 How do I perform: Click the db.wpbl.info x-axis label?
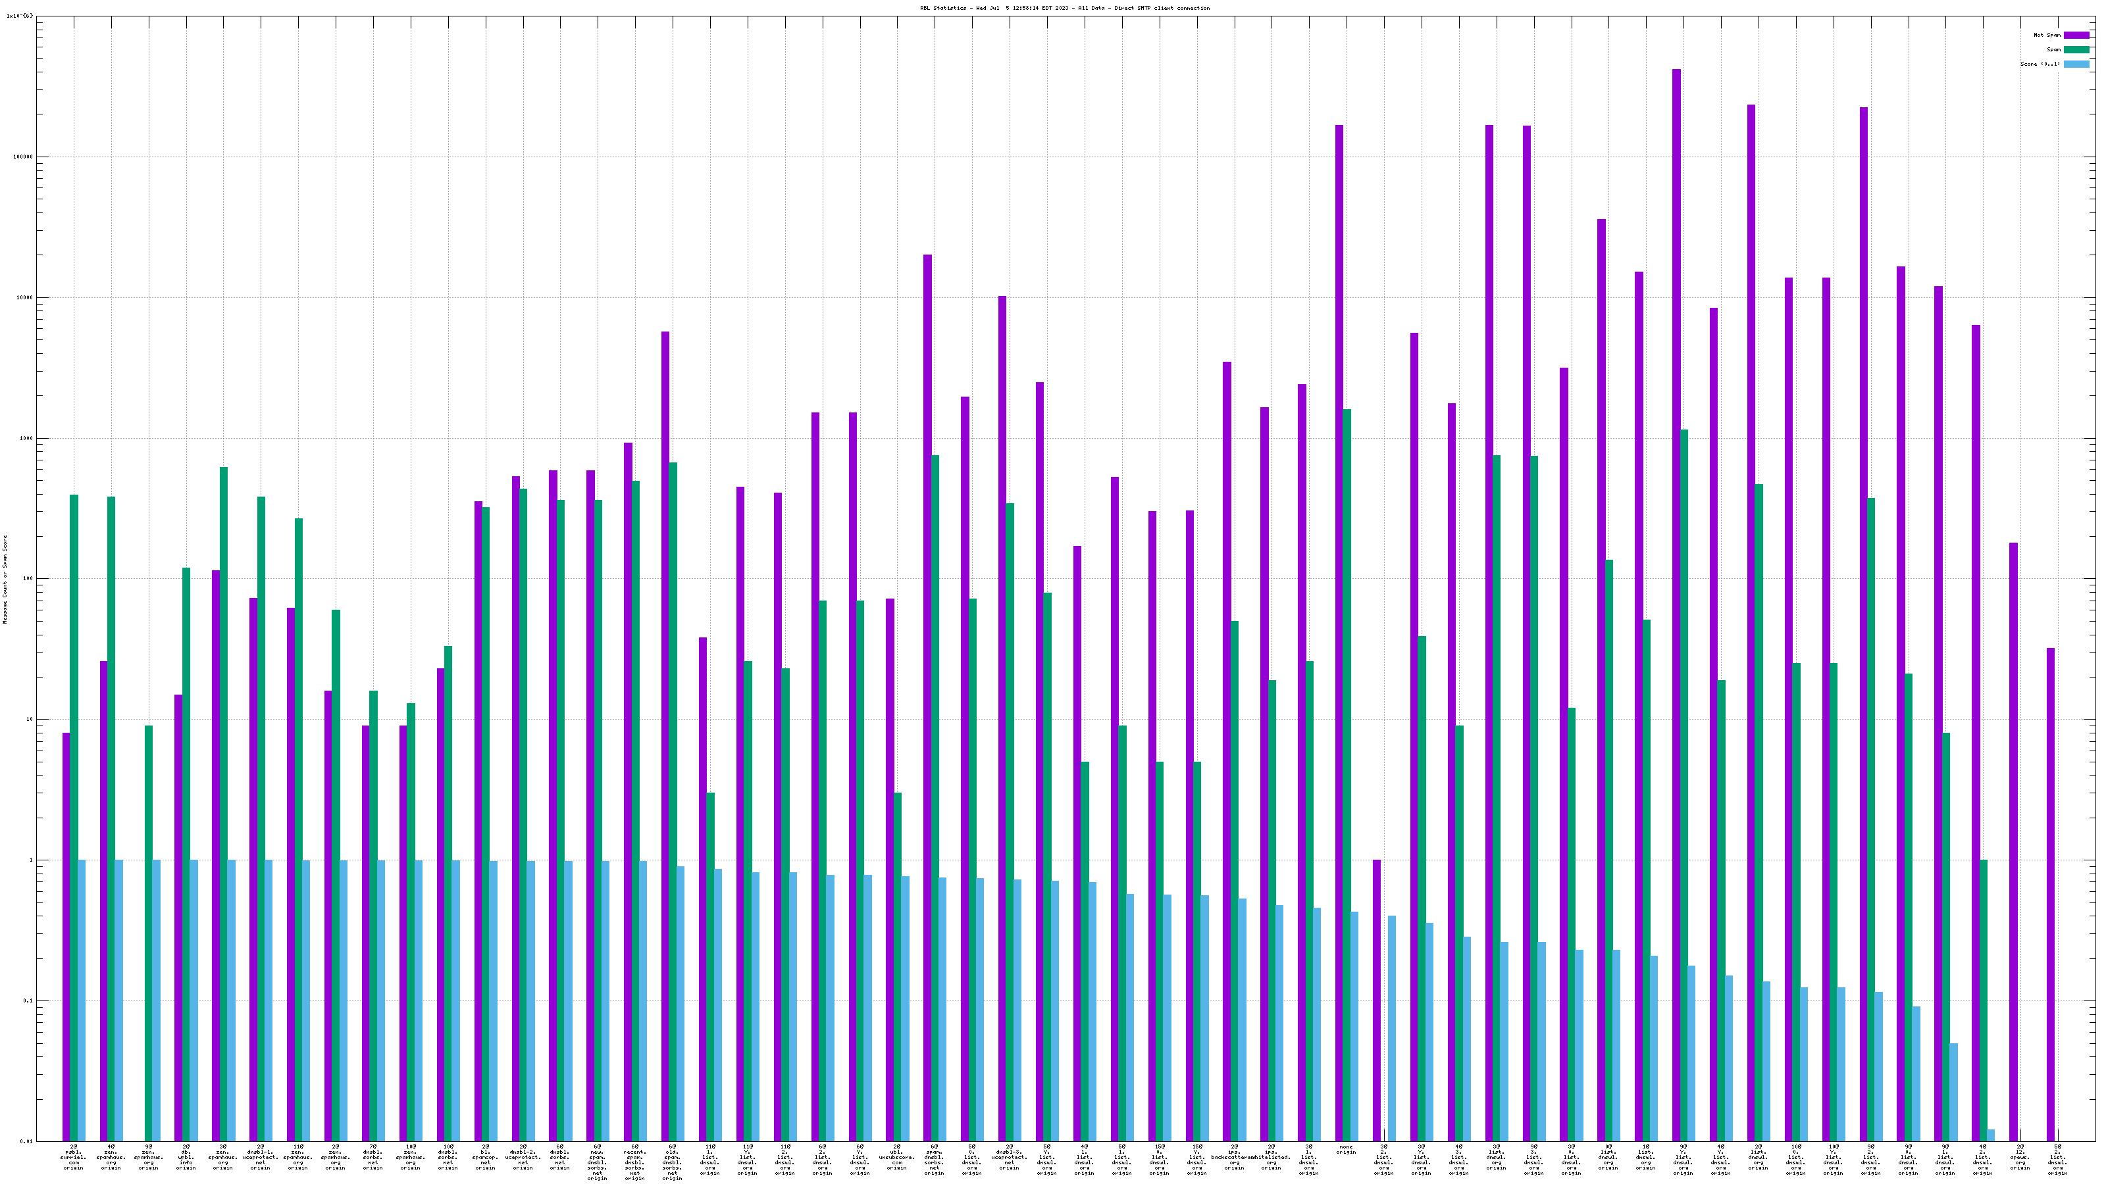click(x=186, y=1158)
